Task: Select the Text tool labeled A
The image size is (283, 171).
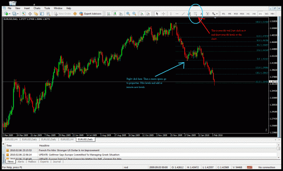Action: tap(201, 14)
